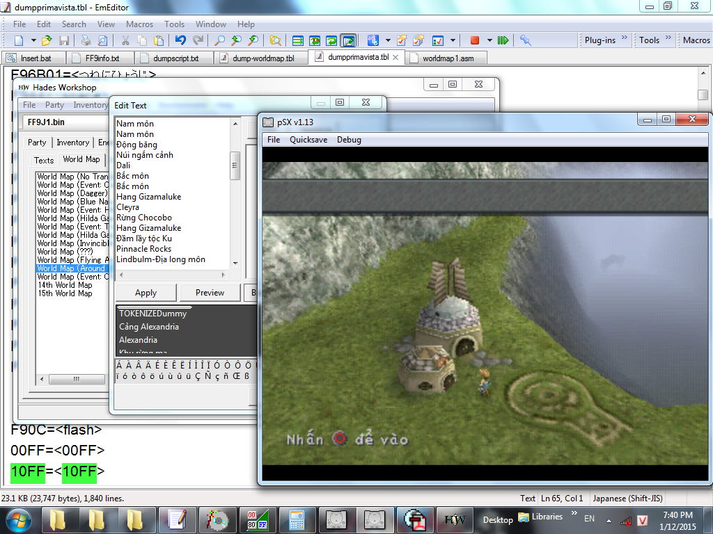713x534 pixels.
Task: Open the EmEditor Search menu
Action: (x=74, y=24)
